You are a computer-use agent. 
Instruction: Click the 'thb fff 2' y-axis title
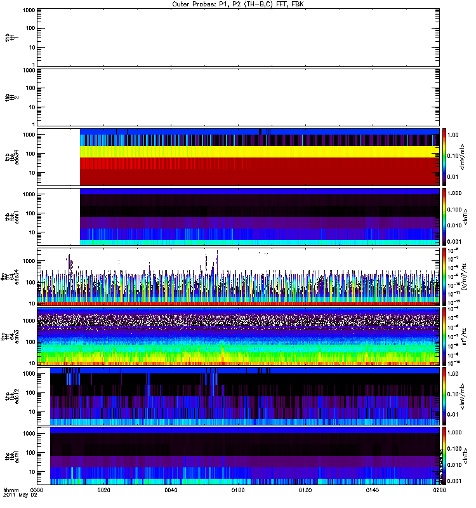(11, 98)
